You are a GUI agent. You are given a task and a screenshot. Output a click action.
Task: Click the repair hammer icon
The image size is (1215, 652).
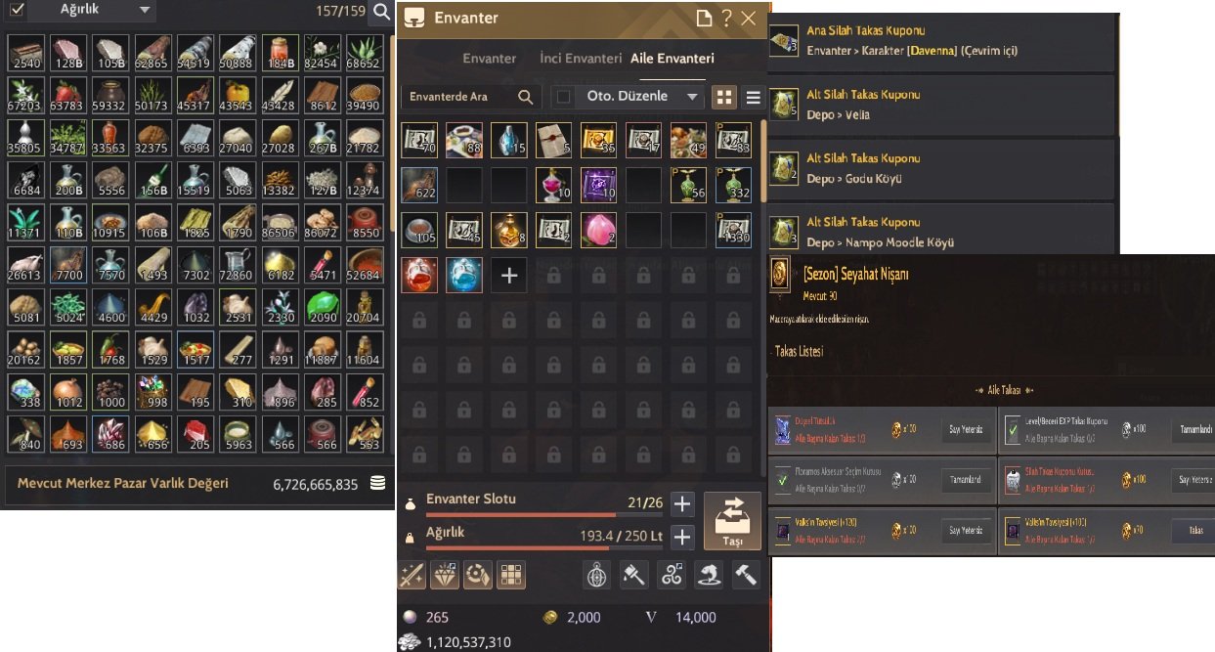point(746,575)
